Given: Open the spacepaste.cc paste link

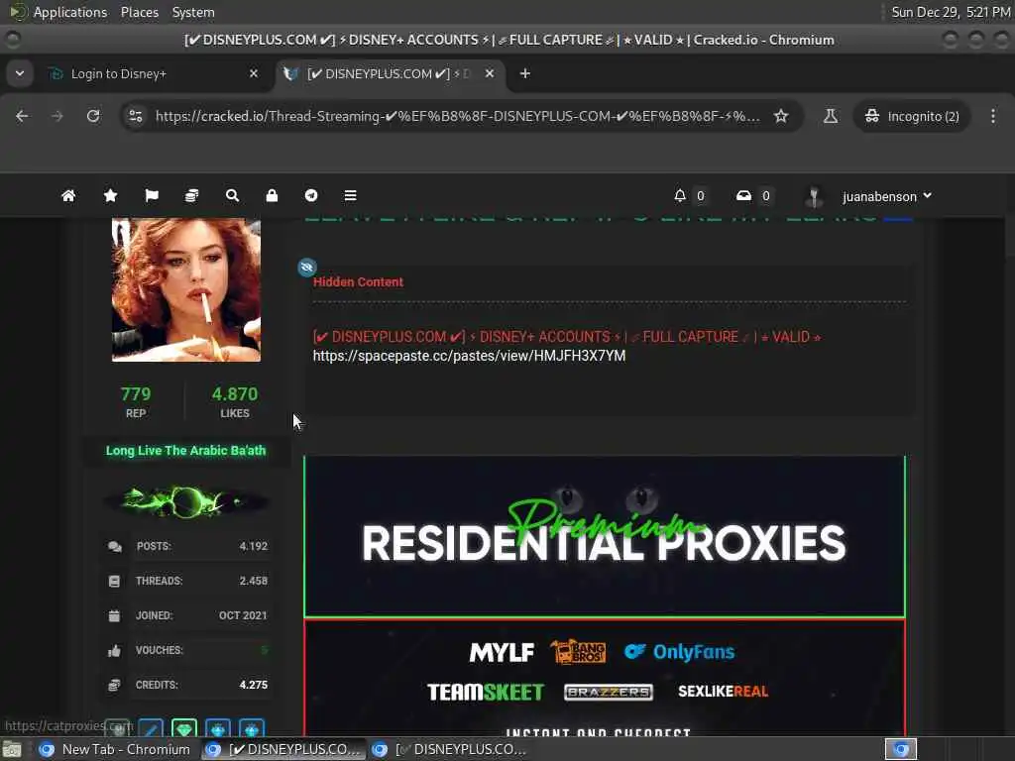Looking at the screenshot, I should coord(469,356).
